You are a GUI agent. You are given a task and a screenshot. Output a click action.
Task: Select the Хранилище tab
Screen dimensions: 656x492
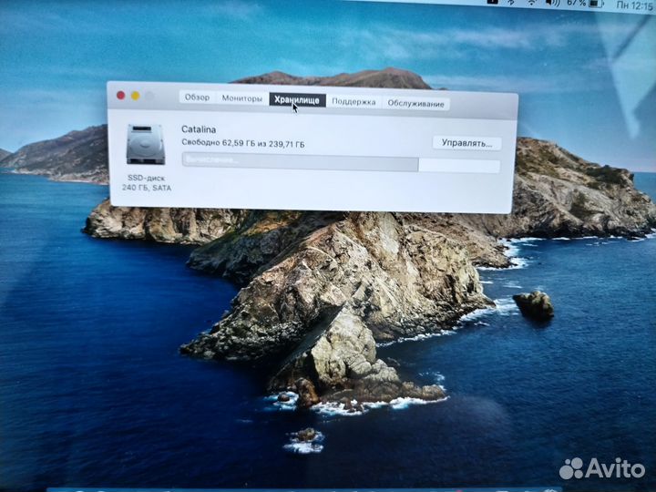(297, 100)
